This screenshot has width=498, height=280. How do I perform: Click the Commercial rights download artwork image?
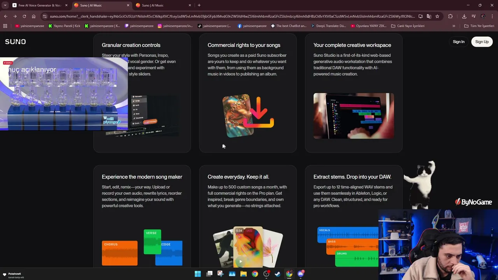(x=248, y=115)
